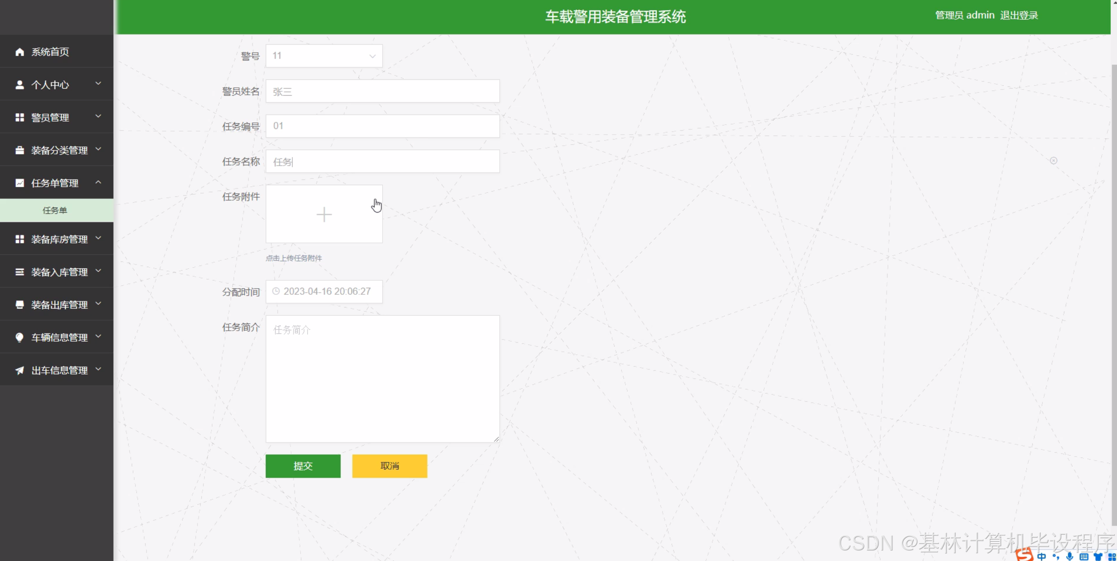Click the 中 Chinese input mode indicator
Image resolution: width=1117 pixels, height=561 pixels.
(x=1042, y=556)
